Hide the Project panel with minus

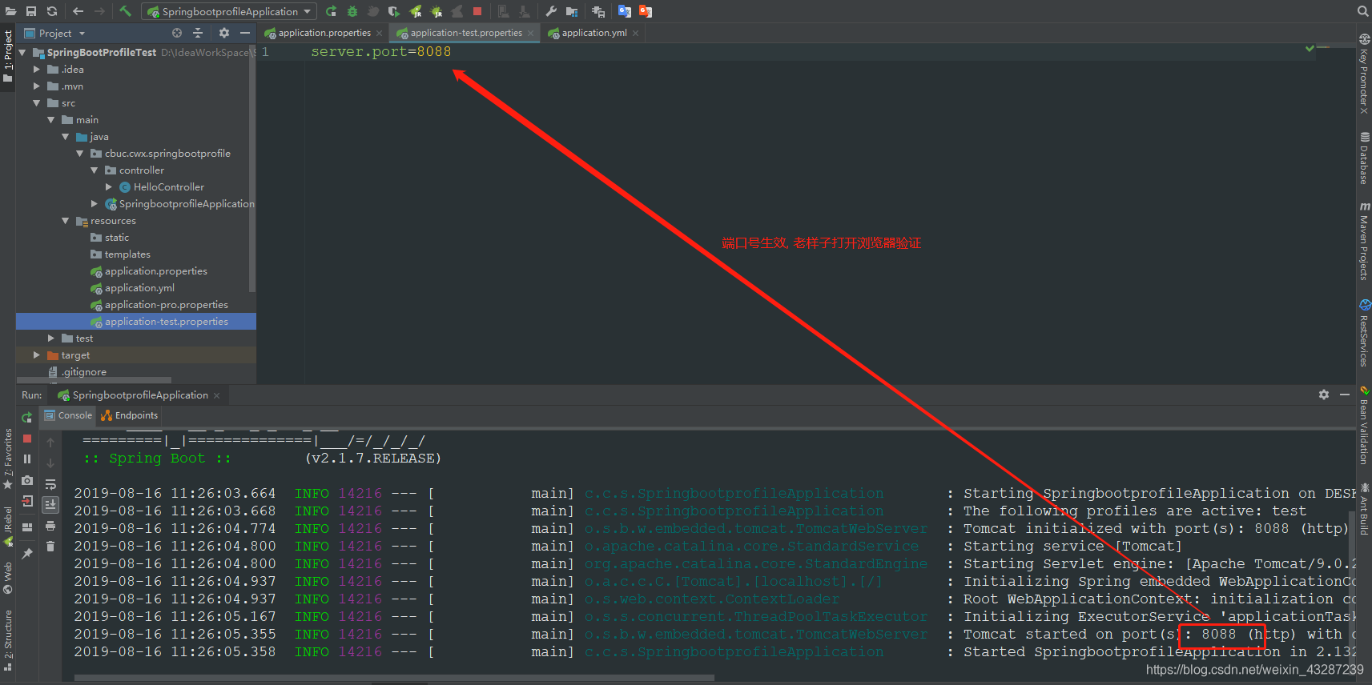click(x=245, y=33)
